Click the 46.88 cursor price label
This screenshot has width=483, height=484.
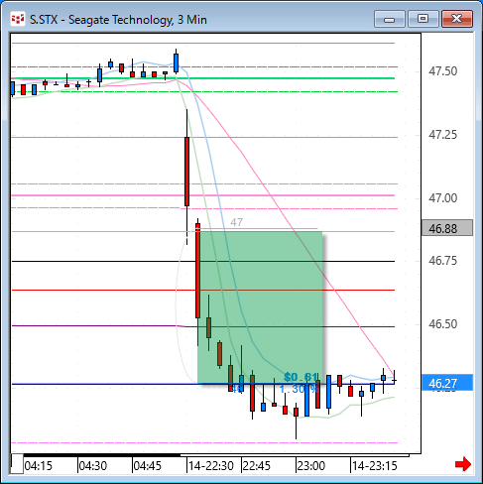click(447, 228)
